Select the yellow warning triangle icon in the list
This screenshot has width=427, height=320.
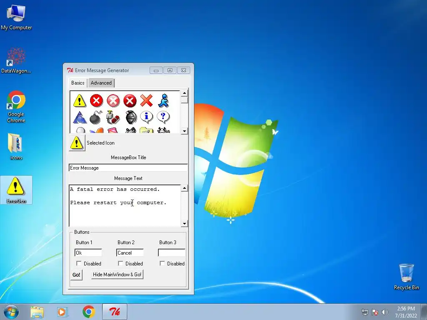pyautogui.click(x=80, y=100)
